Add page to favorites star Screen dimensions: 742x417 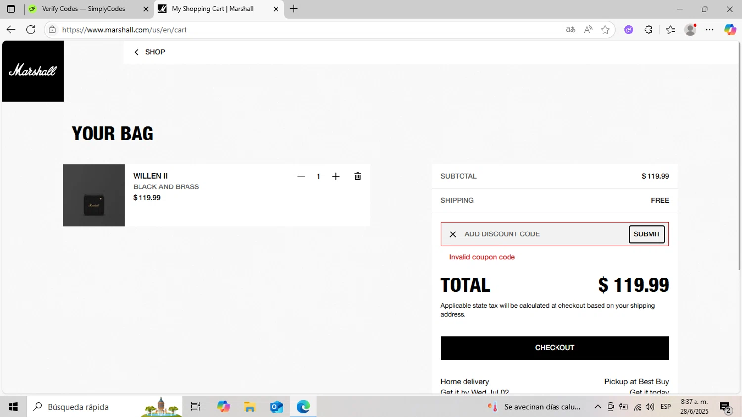click(x=605, y=30)
